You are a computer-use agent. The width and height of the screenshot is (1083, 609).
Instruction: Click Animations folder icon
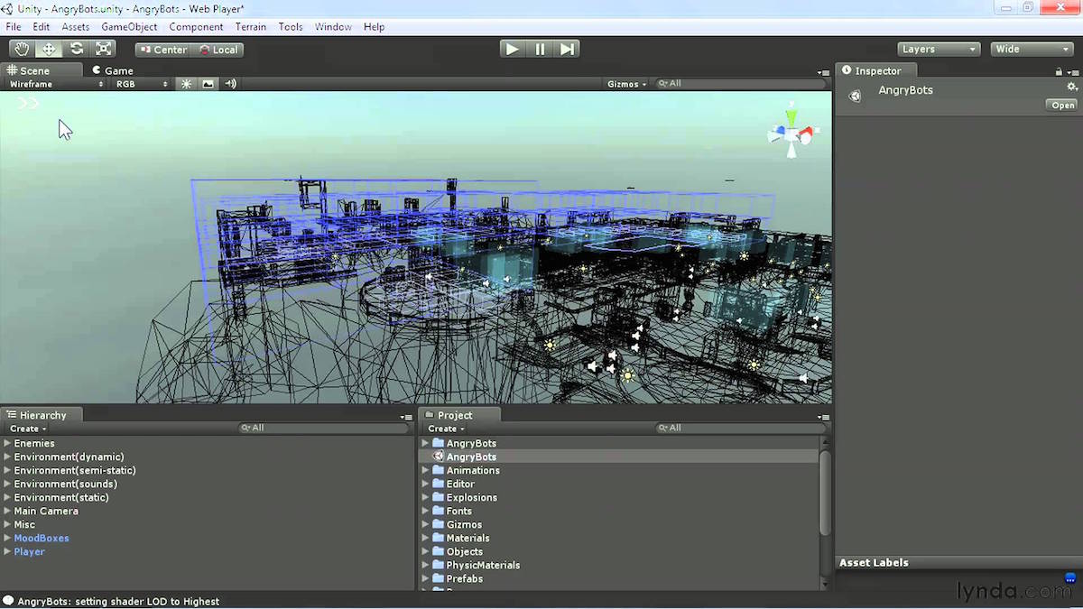[439, 470]
